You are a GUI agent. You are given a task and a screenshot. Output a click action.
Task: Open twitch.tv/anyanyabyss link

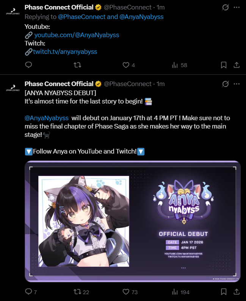[65, 52]
